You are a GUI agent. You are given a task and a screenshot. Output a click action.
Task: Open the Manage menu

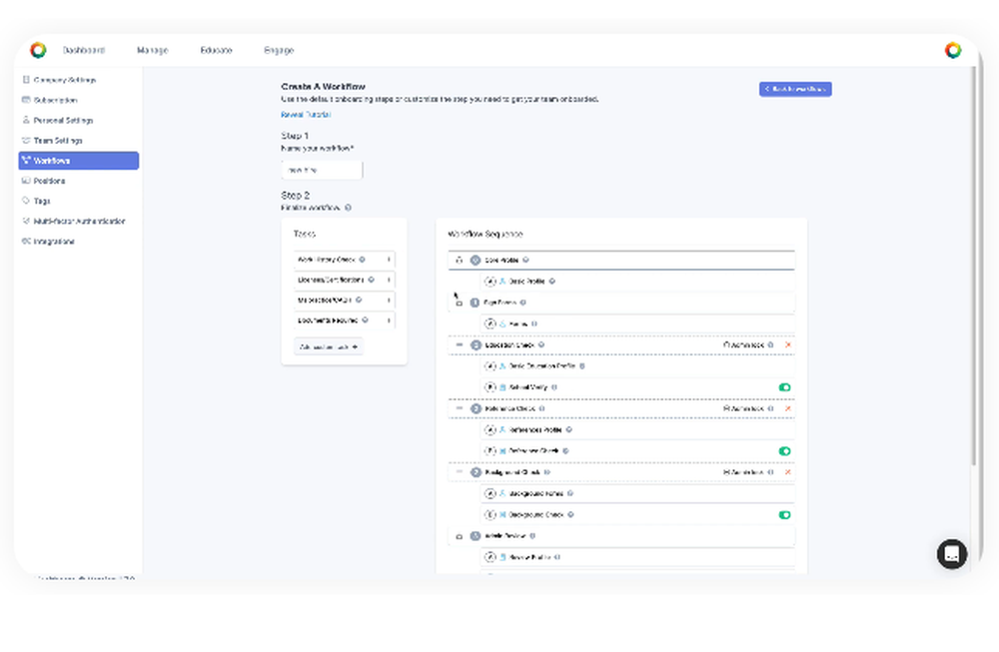152,50
